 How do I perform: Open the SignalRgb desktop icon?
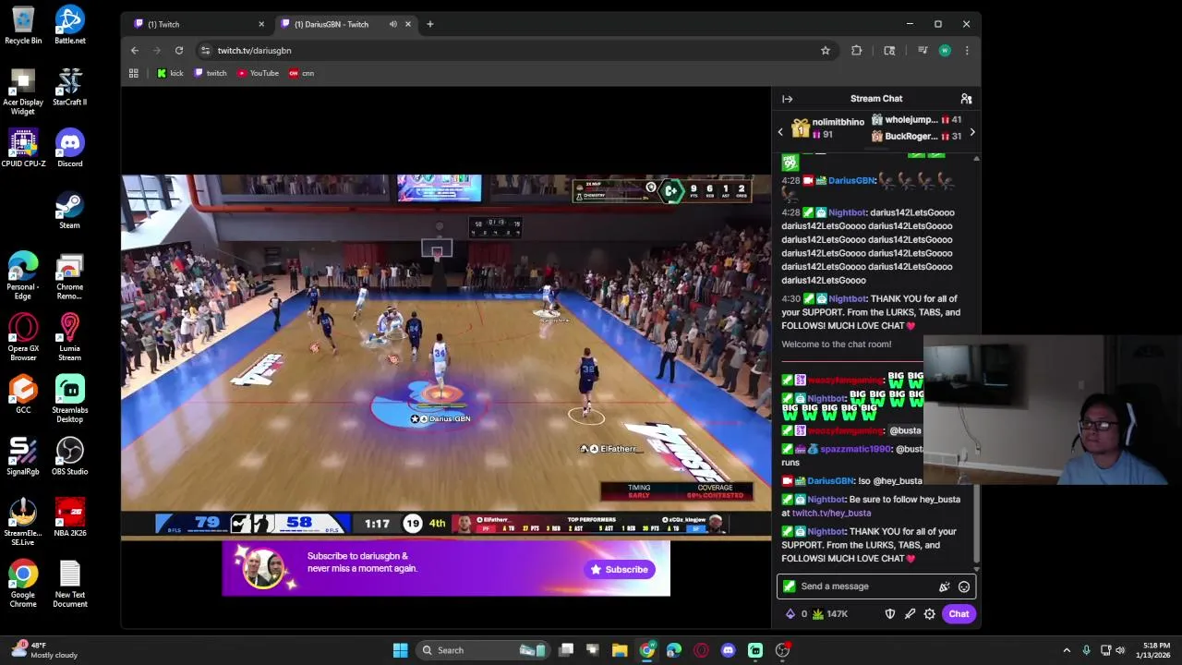click(23, 456)
